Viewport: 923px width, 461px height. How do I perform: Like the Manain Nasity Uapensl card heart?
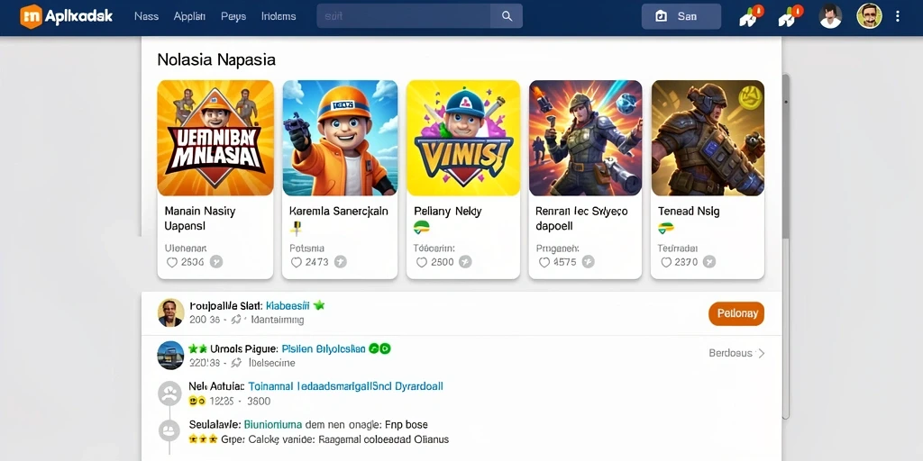point(172,262)
